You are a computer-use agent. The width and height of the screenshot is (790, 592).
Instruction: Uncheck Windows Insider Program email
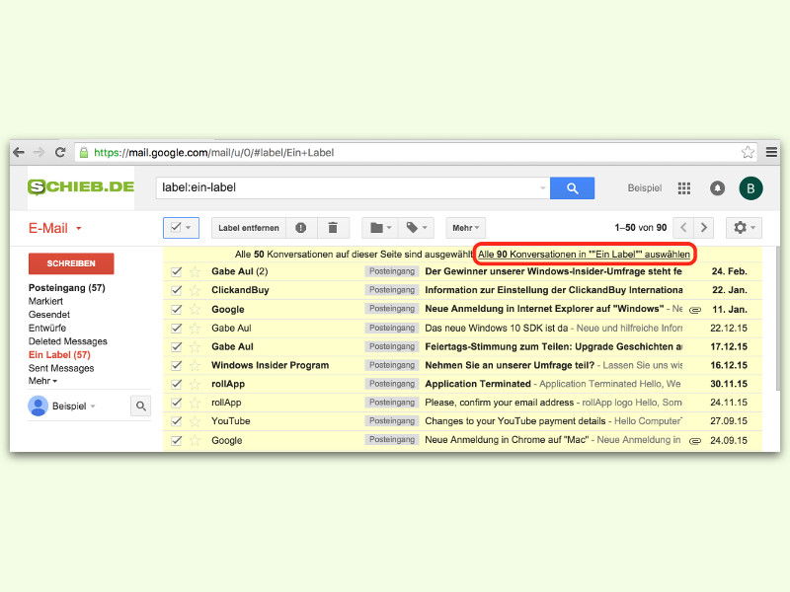pyautogui.click(x=176, y=365)
